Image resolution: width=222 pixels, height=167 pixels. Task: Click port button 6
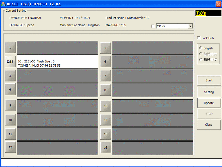click(x=105, y=61)
